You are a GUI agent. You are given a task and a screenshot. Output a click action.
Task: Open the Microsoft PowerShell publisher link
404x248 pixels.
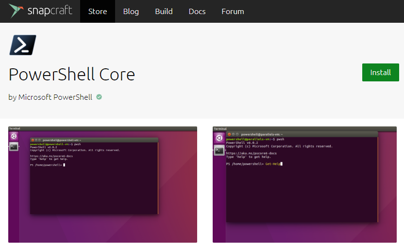[x=55, y=97]
